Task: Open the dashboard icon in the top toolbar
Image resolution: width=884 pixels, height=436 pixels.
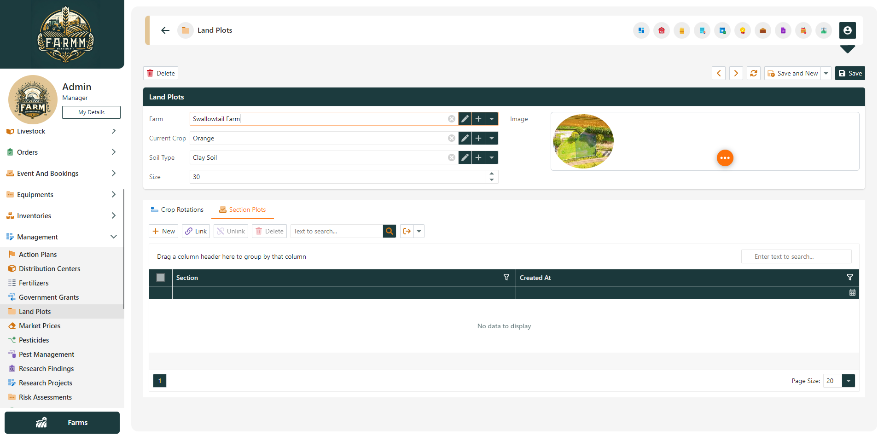Action: click(641, 30)
